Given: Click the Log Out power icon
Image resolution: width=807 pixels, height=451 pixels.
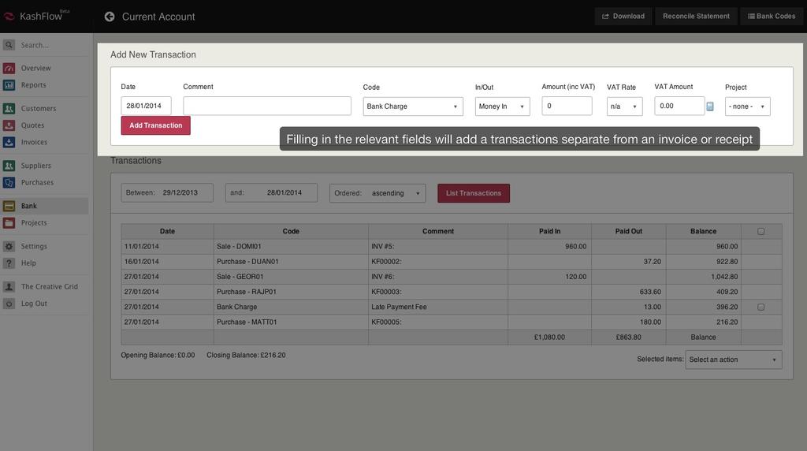Looking at the screenshot, I should point(9,304).
